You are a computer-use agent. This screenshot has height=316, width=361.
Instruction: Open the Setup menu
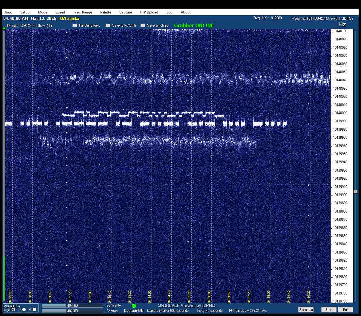(x=25, y=12)
